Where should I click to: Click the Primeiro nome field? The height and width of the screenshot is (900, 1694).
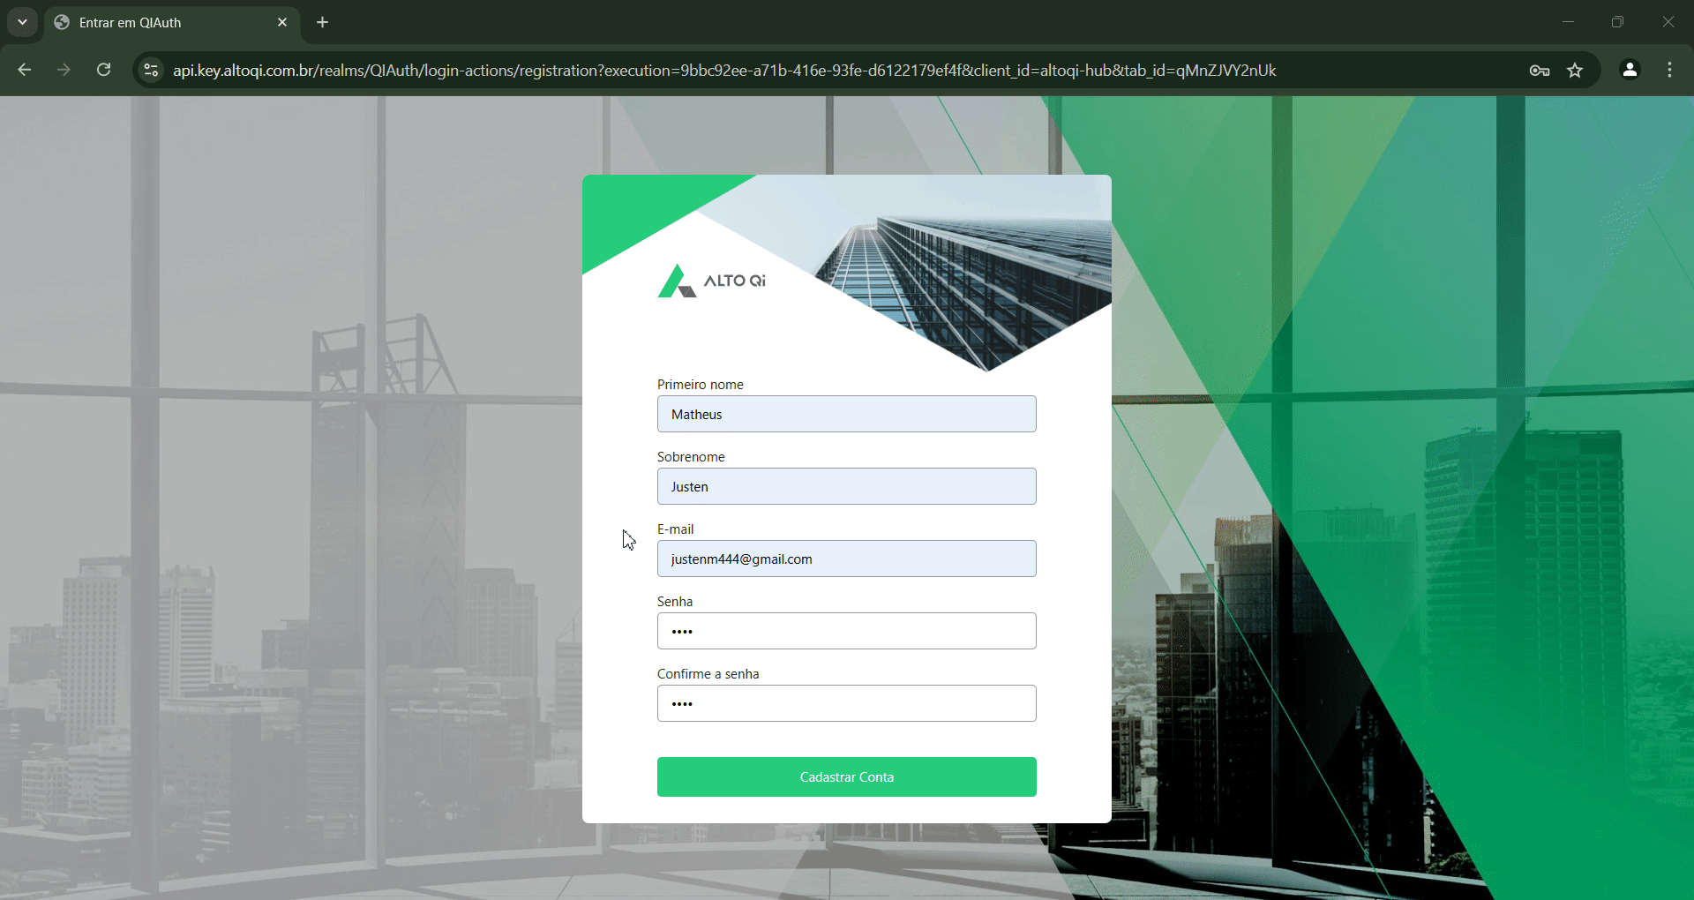click(x=846, y=414)
